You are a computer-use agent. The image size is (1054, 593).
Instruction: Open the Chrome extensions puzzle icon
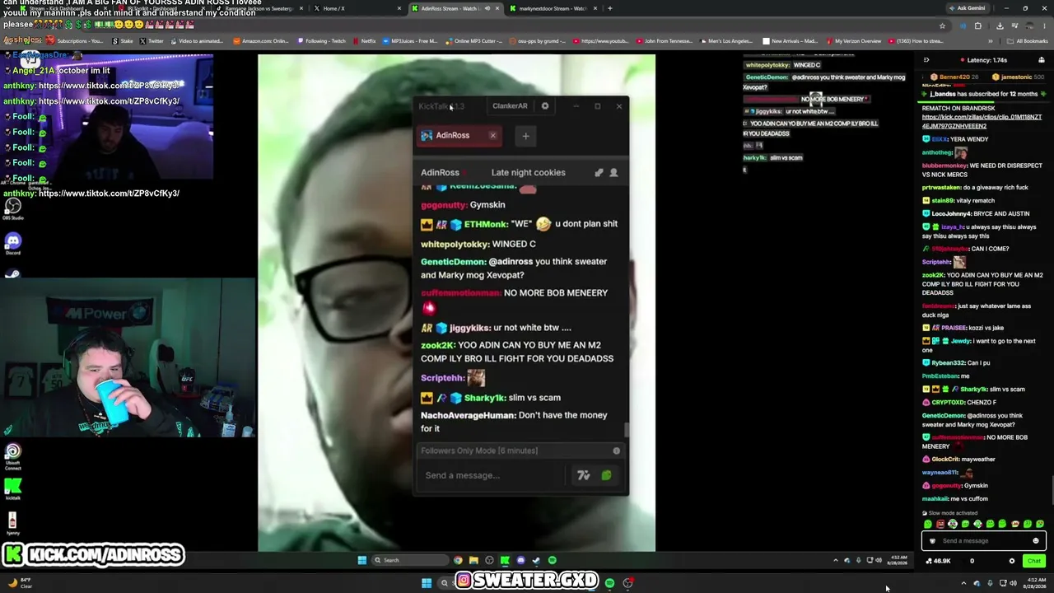click(x=978, y=26)
